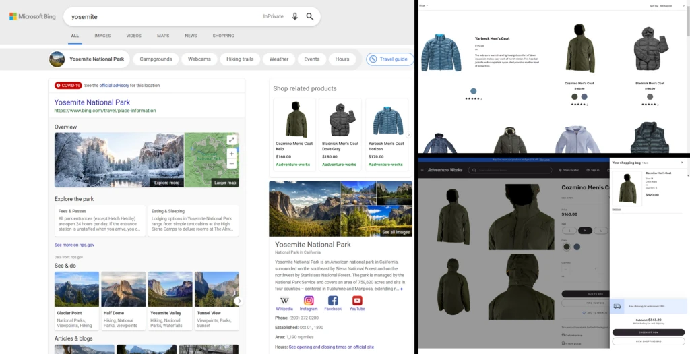Select the Webcams filter chip
690x354 pixels.
(x=199, y=59)
